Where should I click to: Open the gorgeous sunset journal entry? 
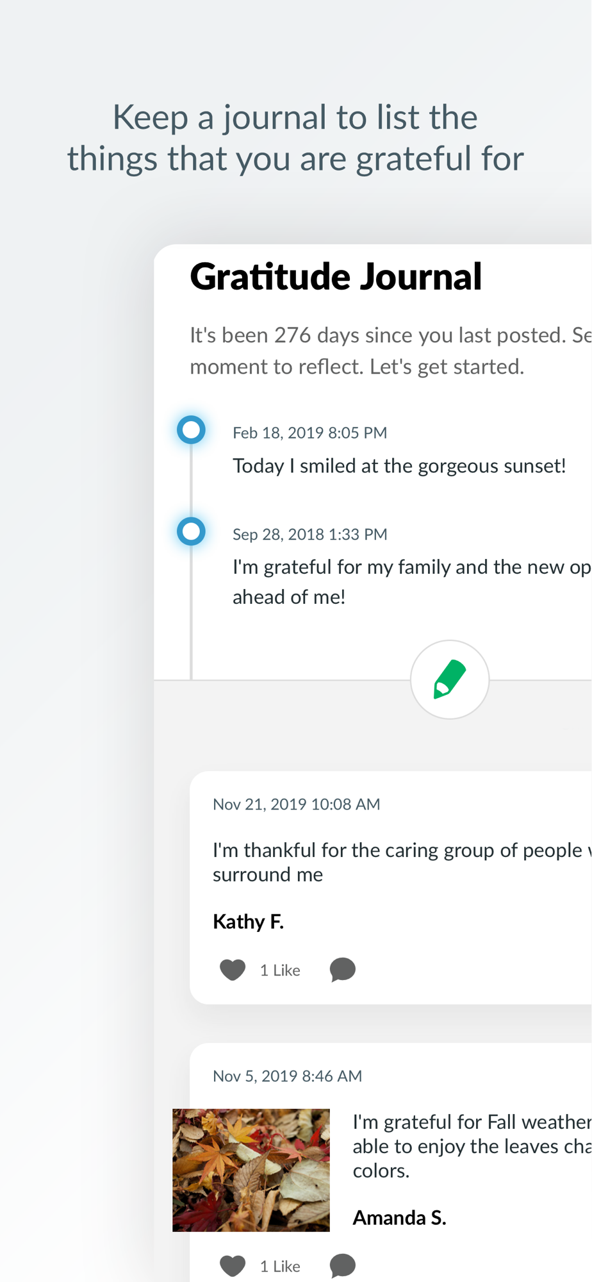click(399, 466)
